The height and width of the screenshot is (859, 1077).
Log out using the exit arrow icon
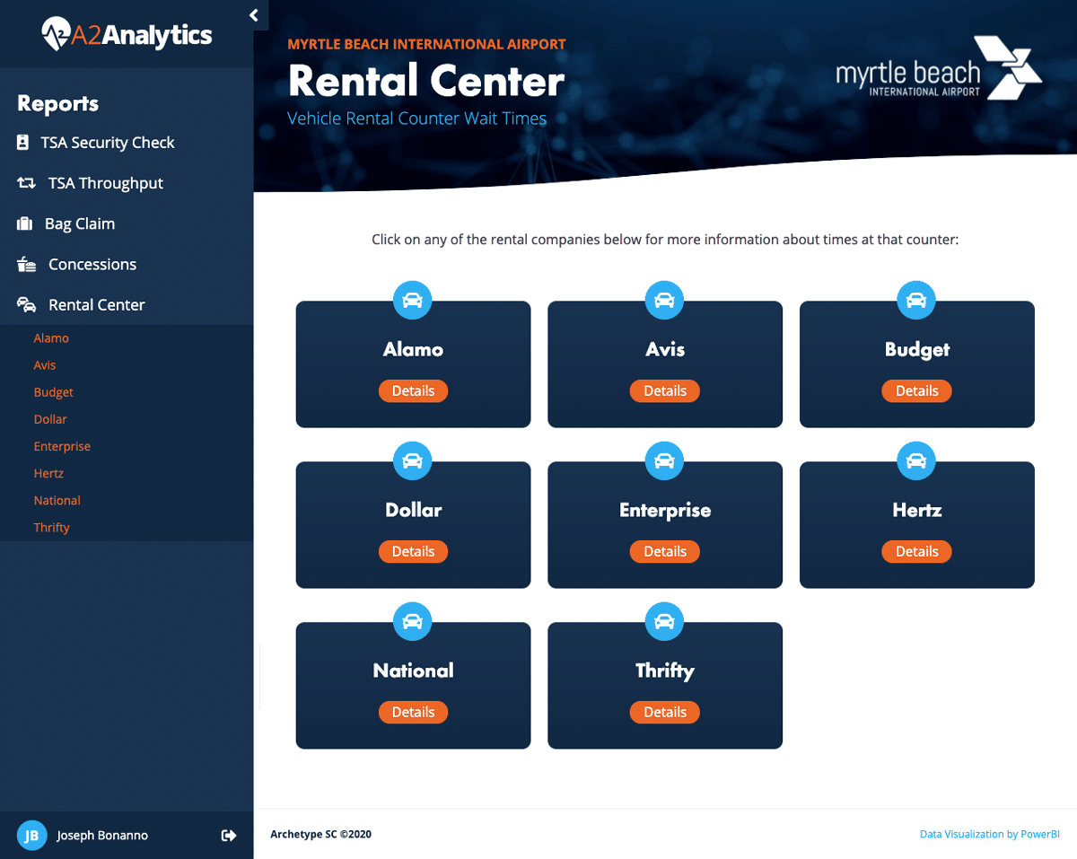point(229,836)
